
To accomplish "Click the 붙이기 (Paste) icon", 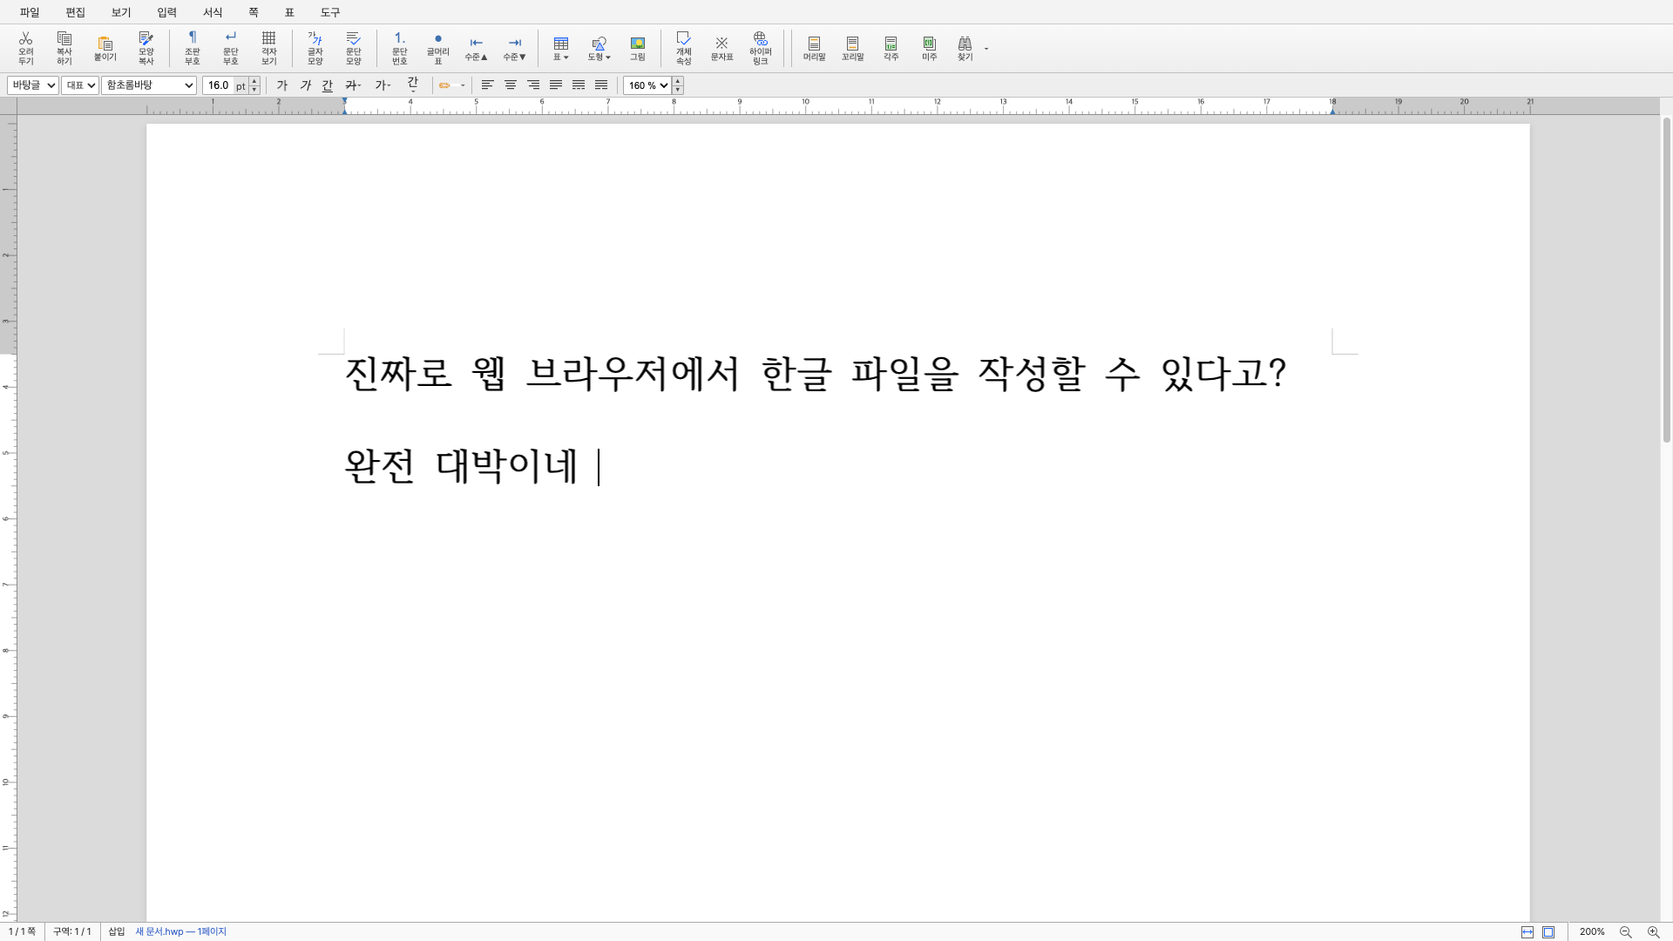I will tap(105, 48).
